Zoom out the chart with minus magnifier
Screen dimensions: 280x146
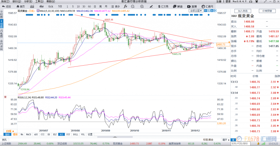click(x=133, y=6)
